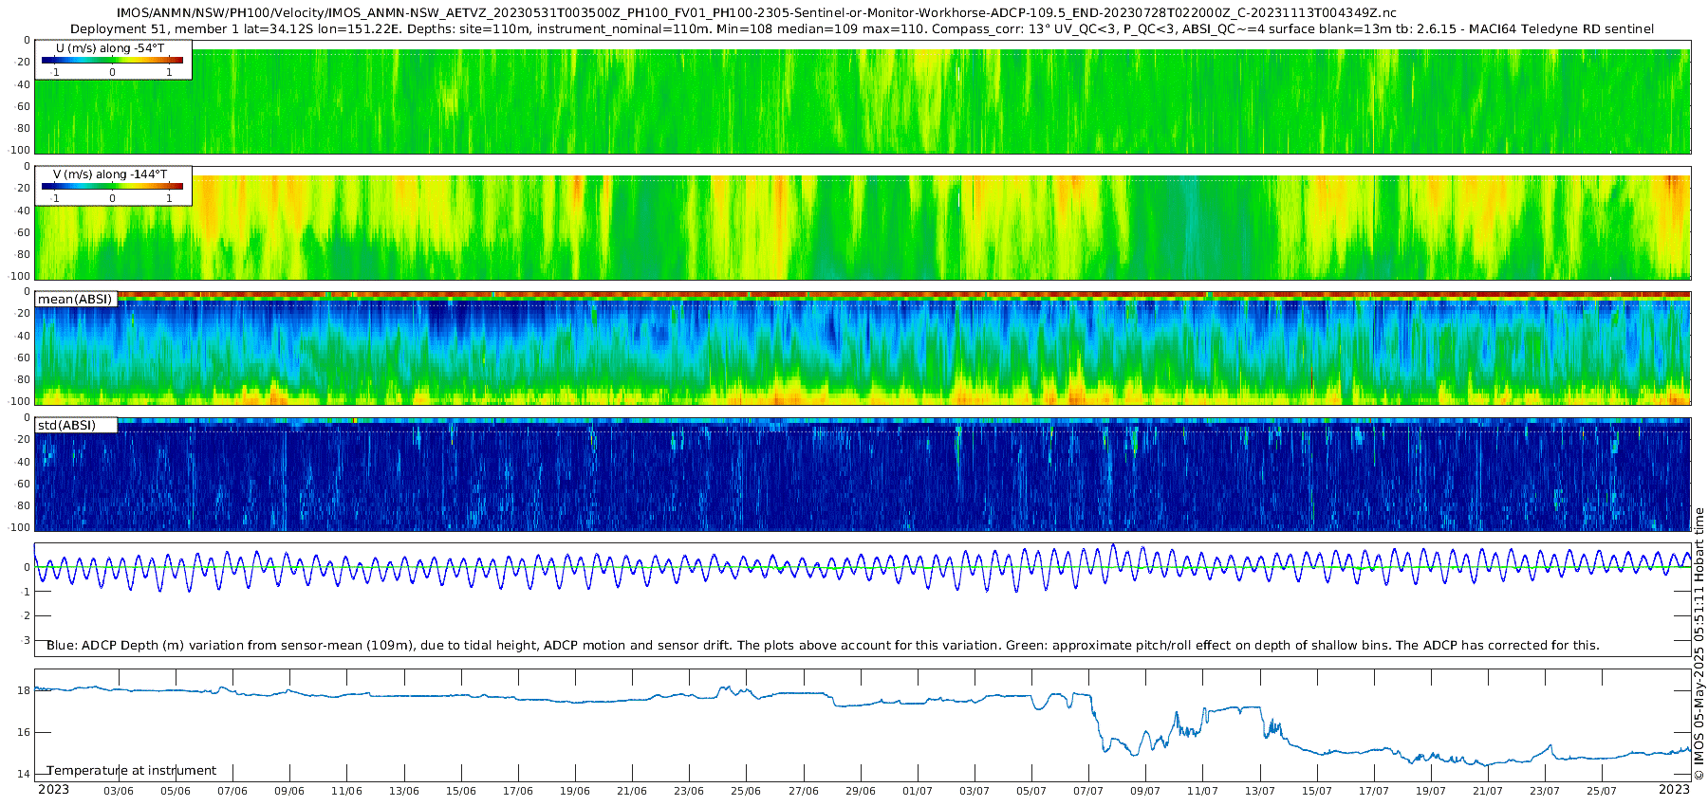Click the 15/06 date tick label
The image size is (1708, 806).
[x=461, y=791]
